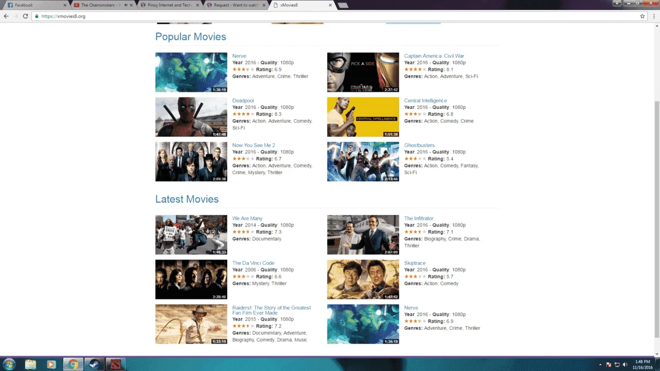Click The Da Vinci Code thumbnail
660x371 pixels.
(191, 279)
